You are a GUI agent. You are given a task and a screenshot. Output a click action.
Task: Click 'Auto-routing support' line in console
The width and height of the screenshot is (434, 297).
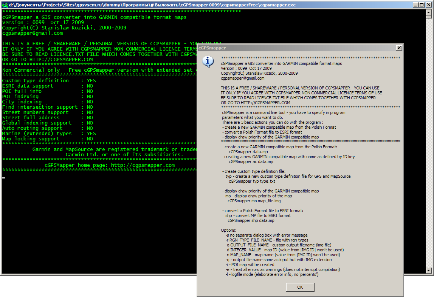coord(48,128)
